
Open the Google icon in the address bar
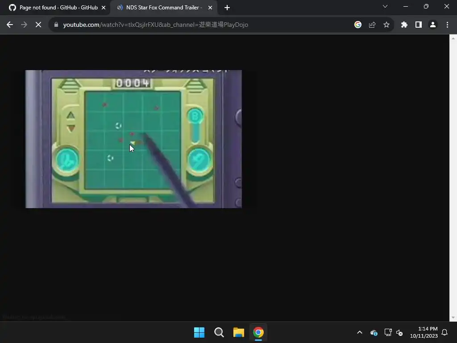point(358,25)
